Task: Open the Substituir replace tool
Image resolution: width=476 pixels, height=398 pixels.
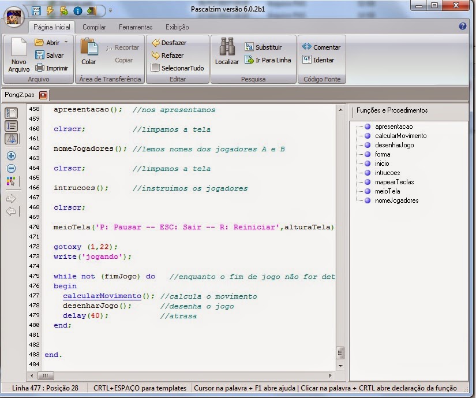Action: [263, 47]
